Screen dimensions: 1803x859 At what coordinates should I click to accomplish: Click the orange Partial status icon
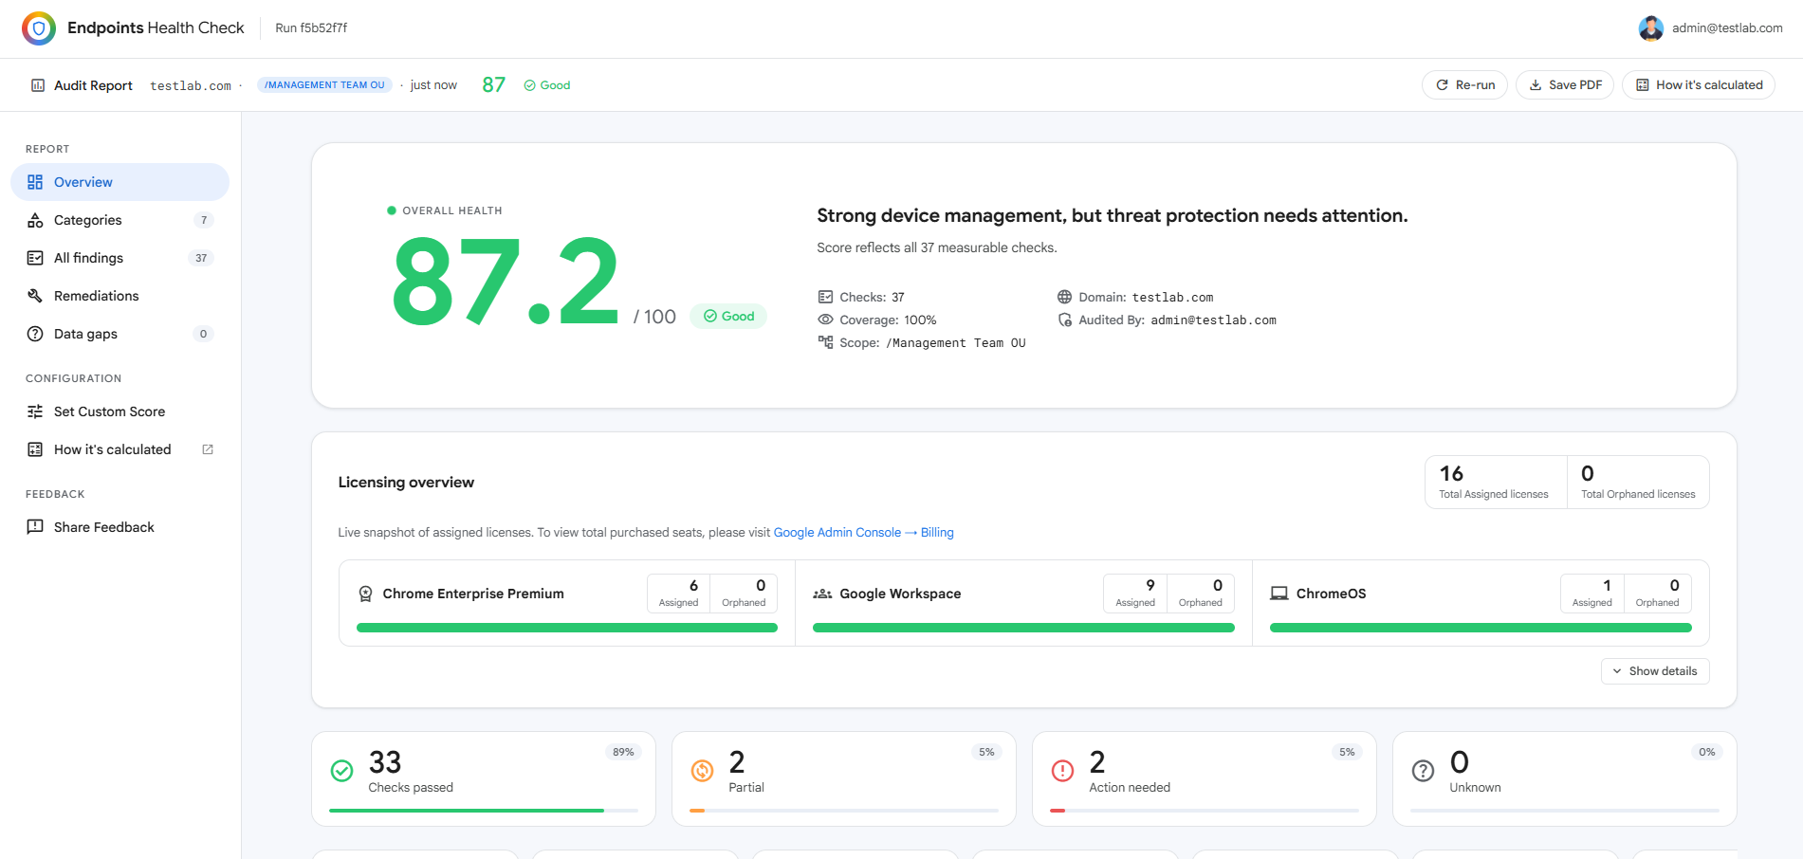[702, 771]
